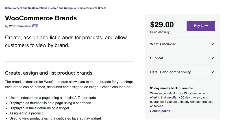Click the $29.00 price text
The height and width of the screenshot is (128, 226).
pyautogui.click(x=162, y=25)
